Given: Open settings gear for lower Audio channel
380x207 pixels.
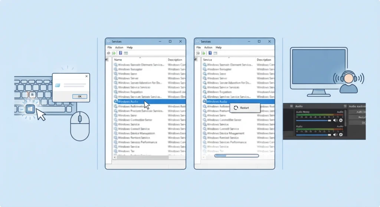Looking at the screenshot, I should 341,135.
